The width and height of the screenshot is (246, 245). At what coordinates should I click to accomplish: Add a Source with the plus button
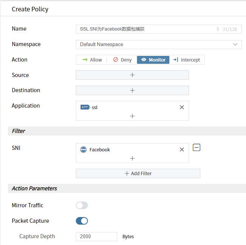coord(132,75)
